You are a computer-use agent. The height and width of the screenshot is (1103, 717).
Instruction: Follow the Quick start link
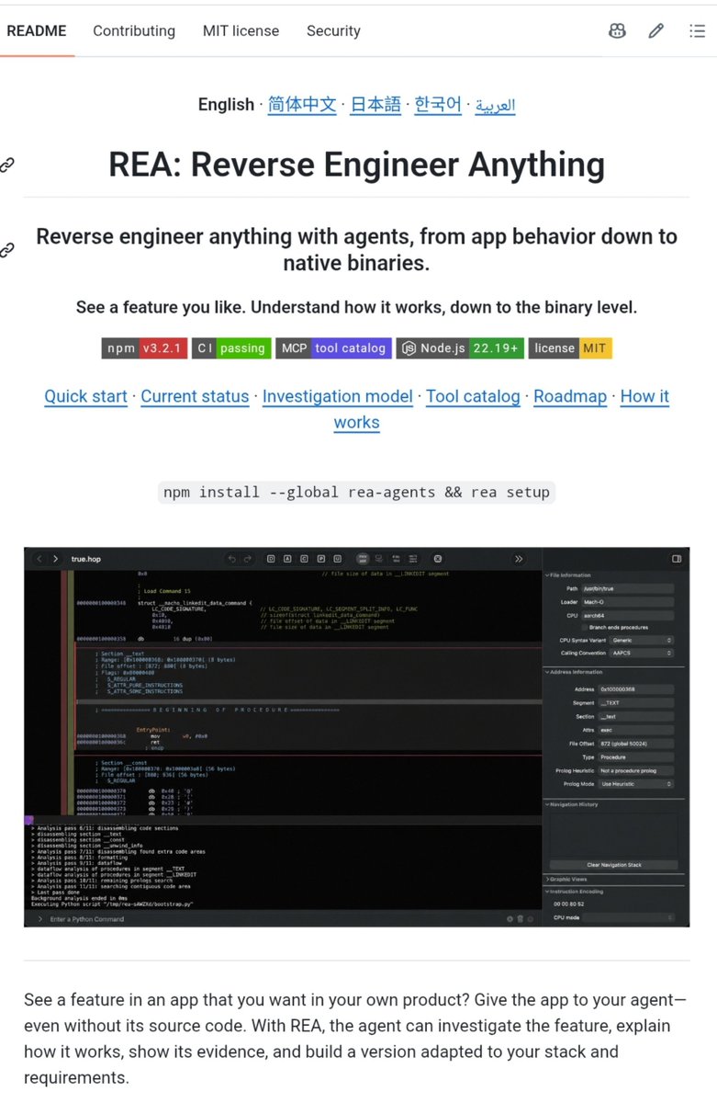point(85,396)
